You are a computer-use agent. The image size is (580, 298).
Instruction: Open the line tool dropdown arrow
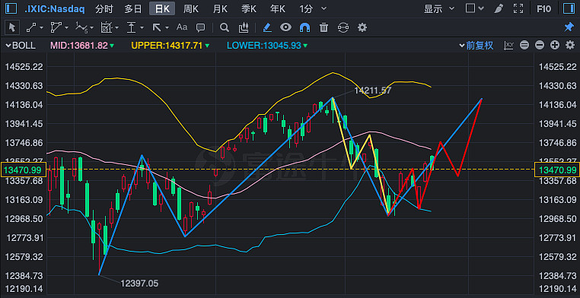click(x=41, y=27)
